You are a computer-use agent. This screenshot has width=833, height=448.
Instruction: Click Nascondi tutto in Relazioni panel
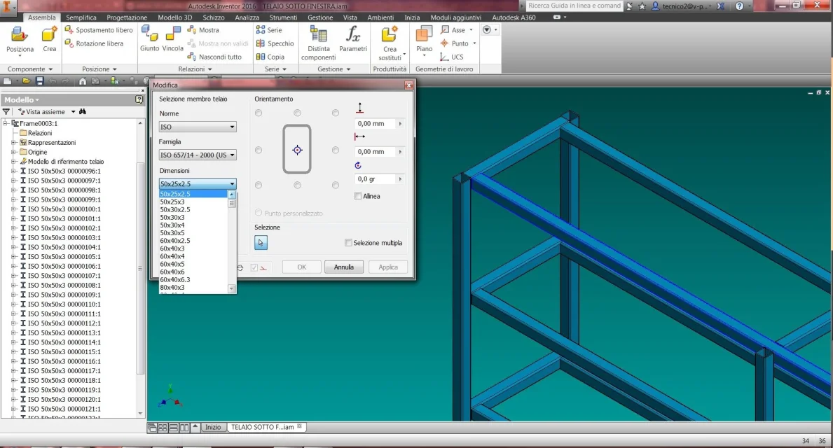click(x=214, y=57)
